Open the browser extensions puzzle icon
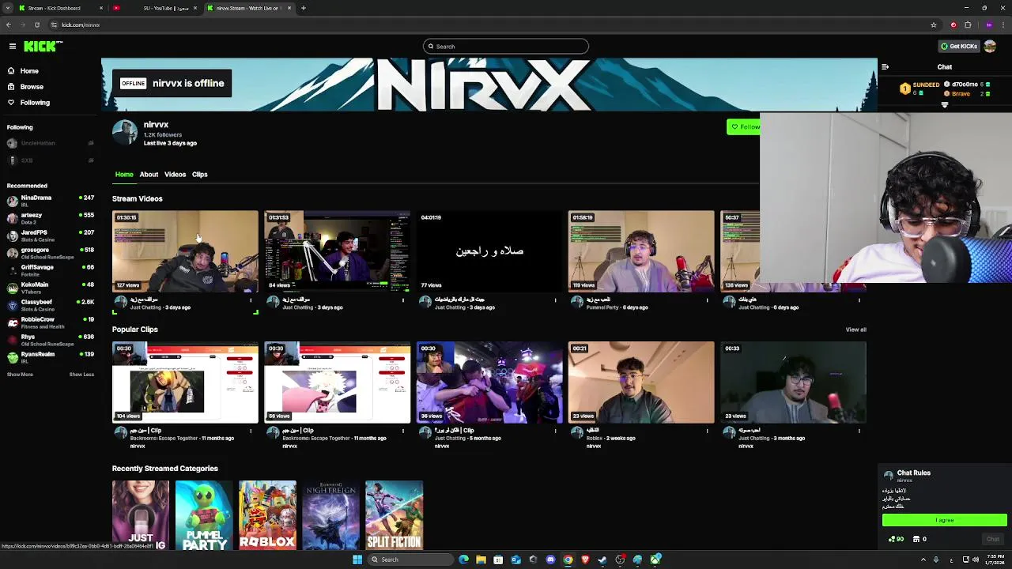 tap(968, 24)
